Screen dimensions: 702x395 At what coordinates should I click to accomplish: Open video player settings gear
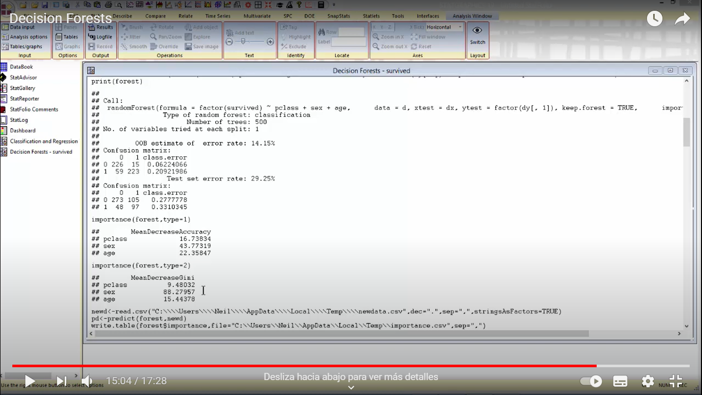(x=648, y=381)
